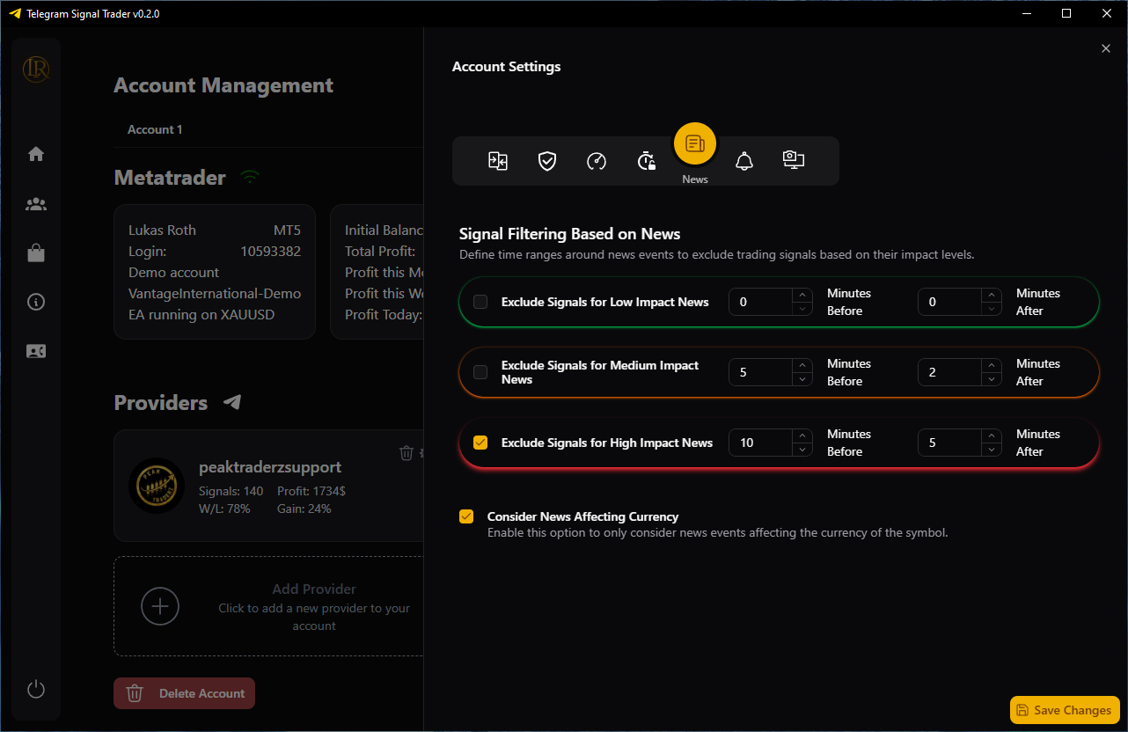Click the peaktraderzsupport provider name
Viewport: 1128px width, 732px height.
(270, 467)
